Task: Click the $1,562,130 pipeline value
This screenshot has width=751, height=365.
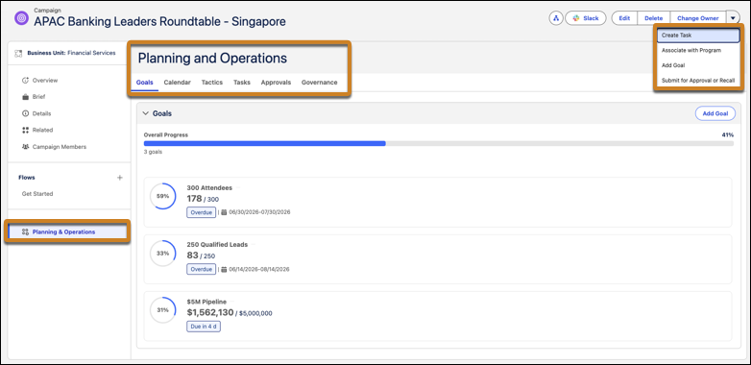Action: point(210,312)
